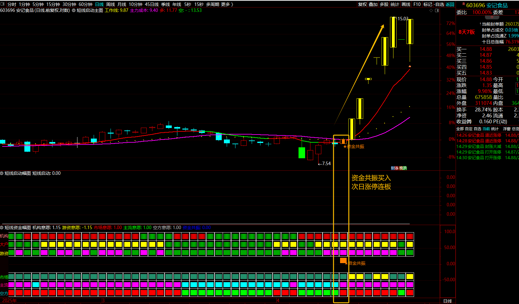Select the 日线 daily period tab
The image size is (519, 304).
tap(99, 4)
